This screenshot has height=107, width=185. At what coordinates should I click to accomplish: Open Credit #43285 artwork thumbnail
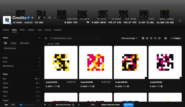click(x=96, y=62)
